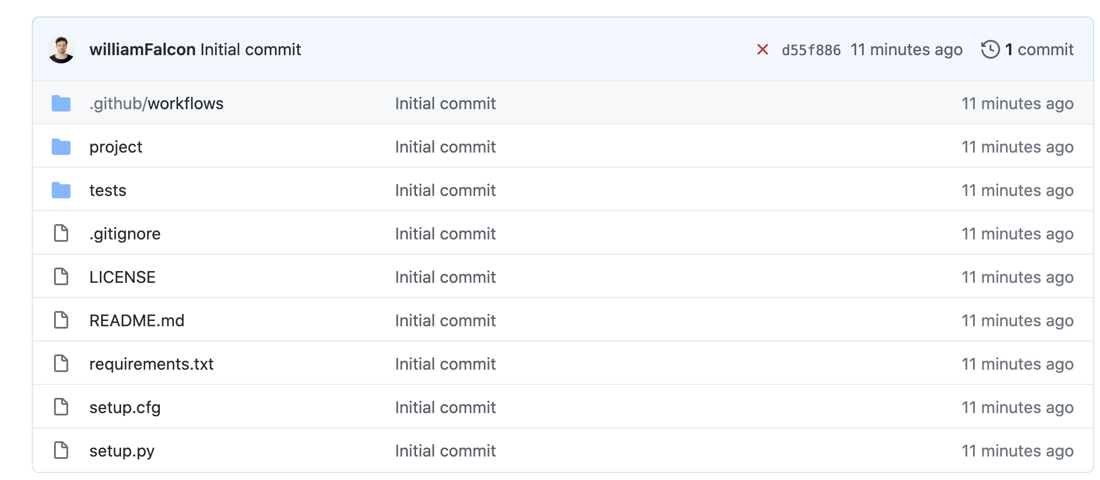Click the LICENSE file icon
This screenshot has height=480, width=1100.
pos(61,276)
